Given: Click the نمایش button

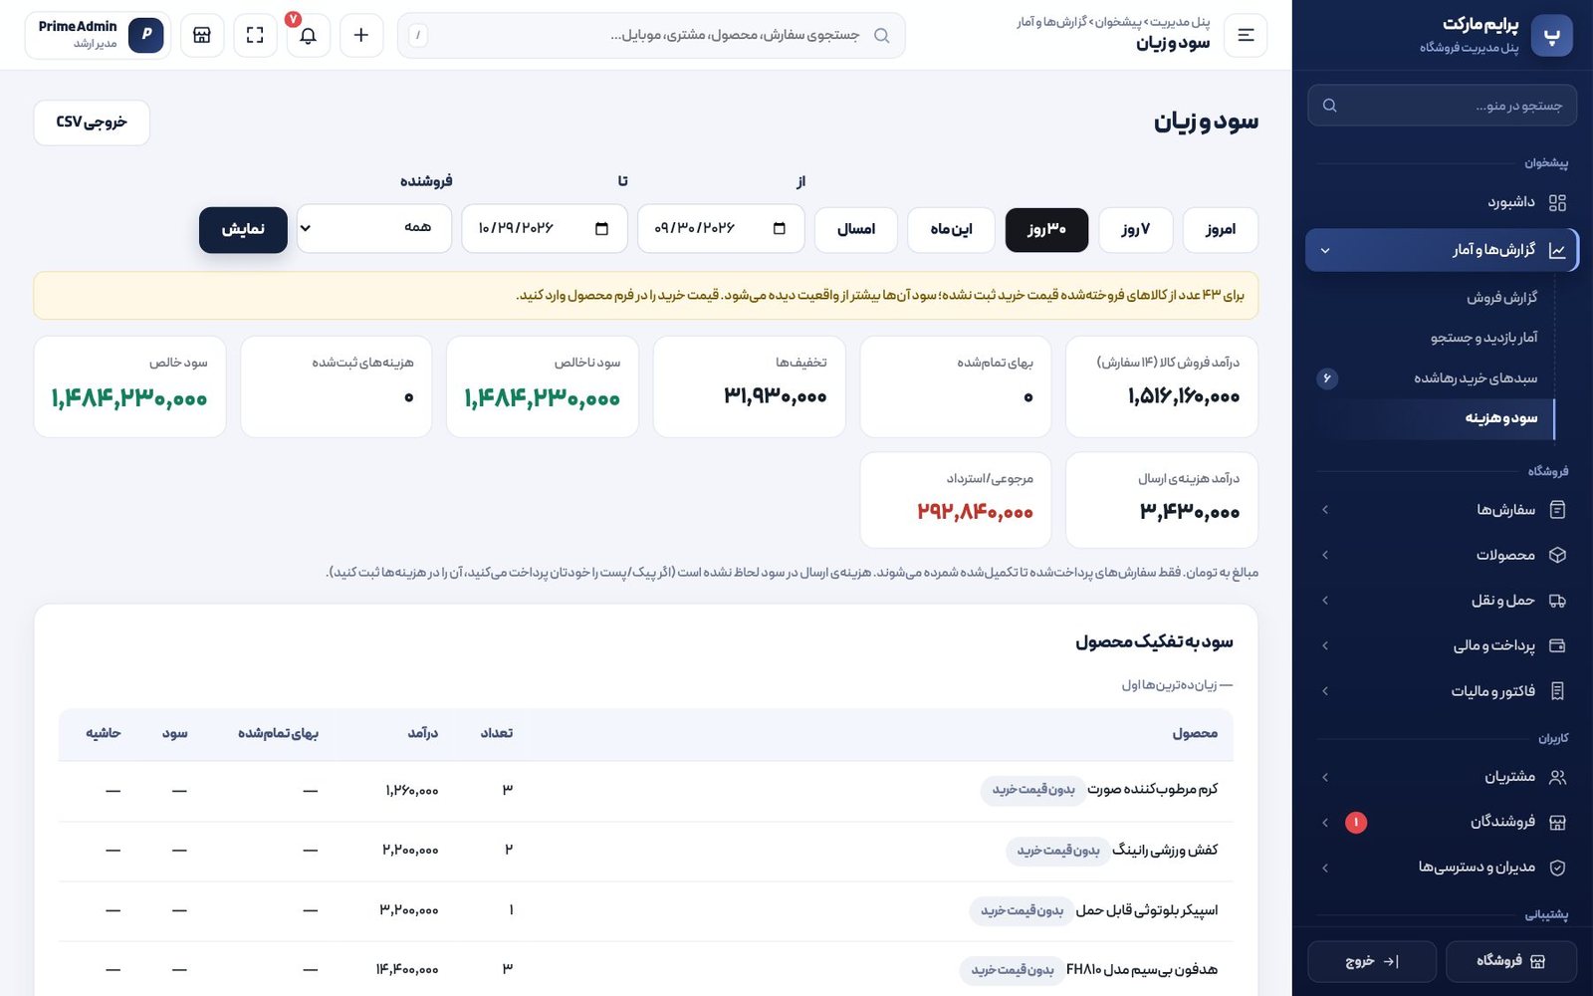Looking at the screenshot, I should (243, 230).
